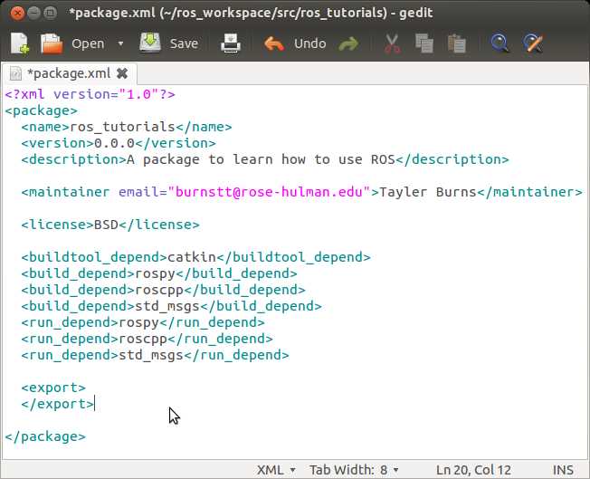This screenshot has height=479, width=590.
Task: Click the Ln 20, Col 12 status indicator
Action: (x=473, y=470)
